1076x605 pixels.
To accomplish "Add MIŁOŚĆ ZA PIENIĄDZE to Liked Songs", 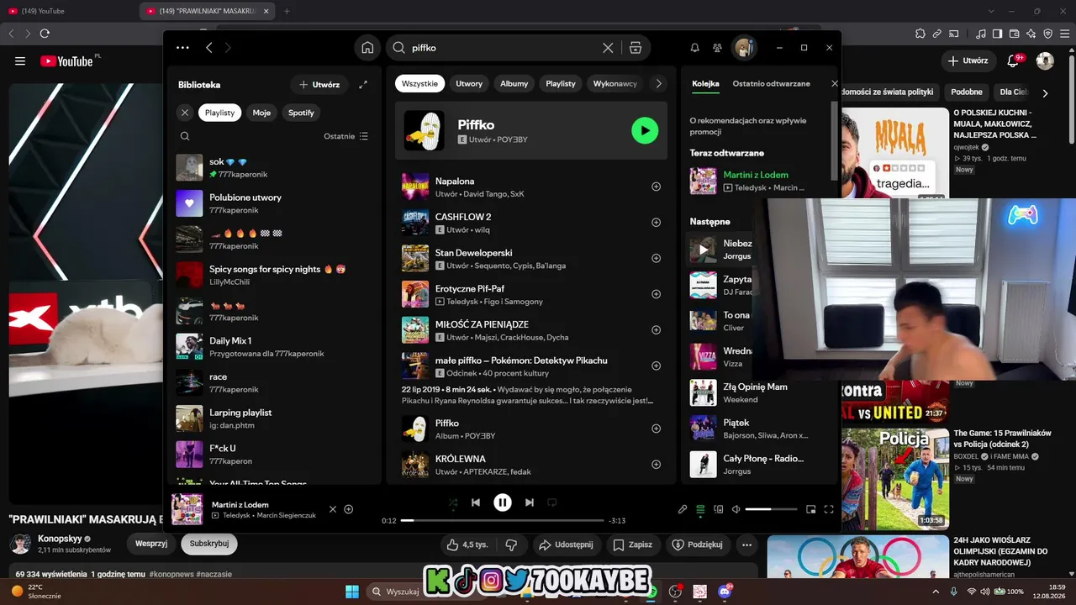I will tap(657, 330).
